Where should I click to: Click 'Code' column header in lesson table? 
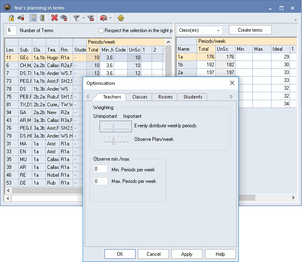click(x=121, y=50)
